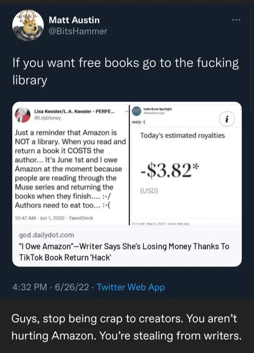Open the god.dailydot.com article link
This screenshot has height=353, width=254.
(x=47, y=235)
